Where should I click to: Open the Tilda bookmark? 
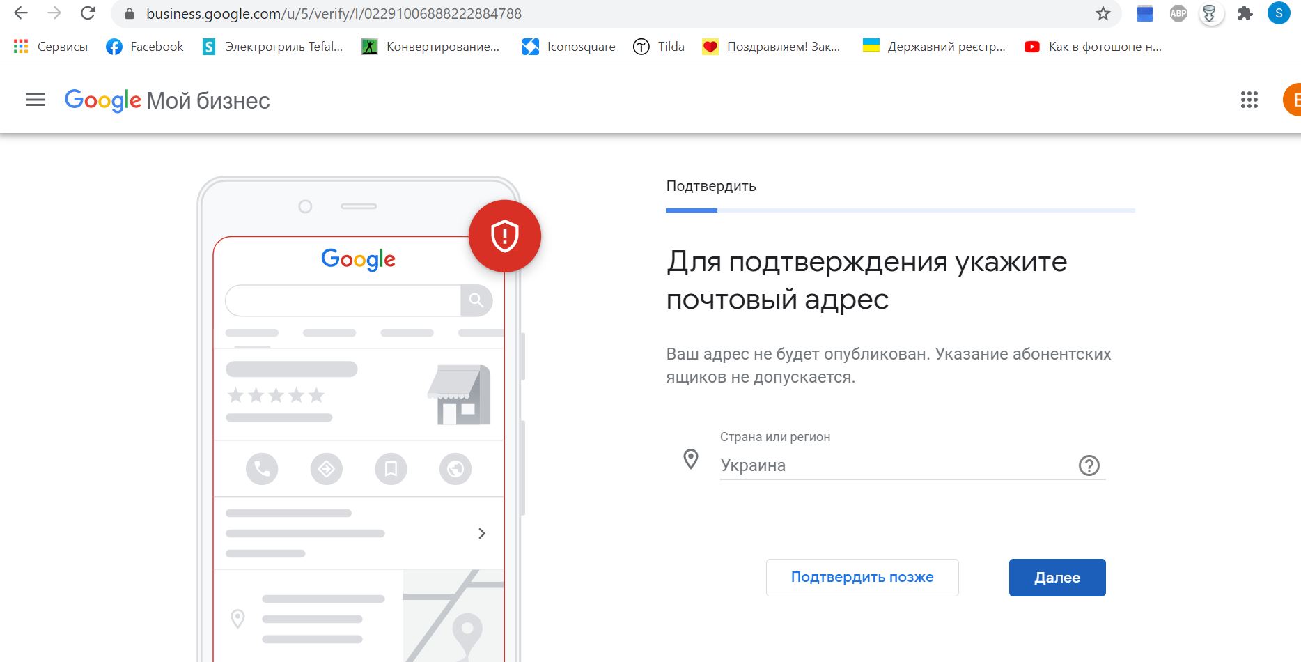(659, 47)
